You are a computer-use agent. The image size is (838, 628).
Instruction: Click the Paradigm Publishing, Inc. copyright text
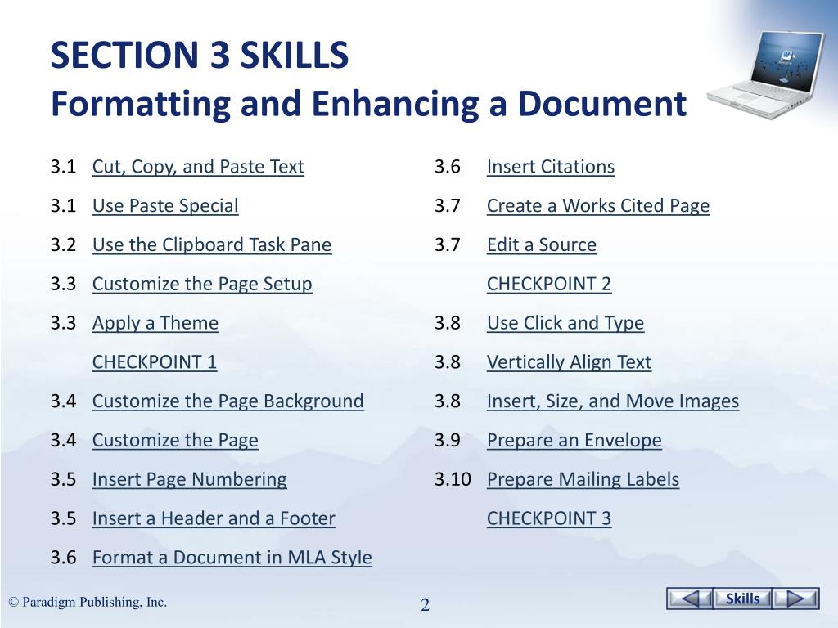88,602
